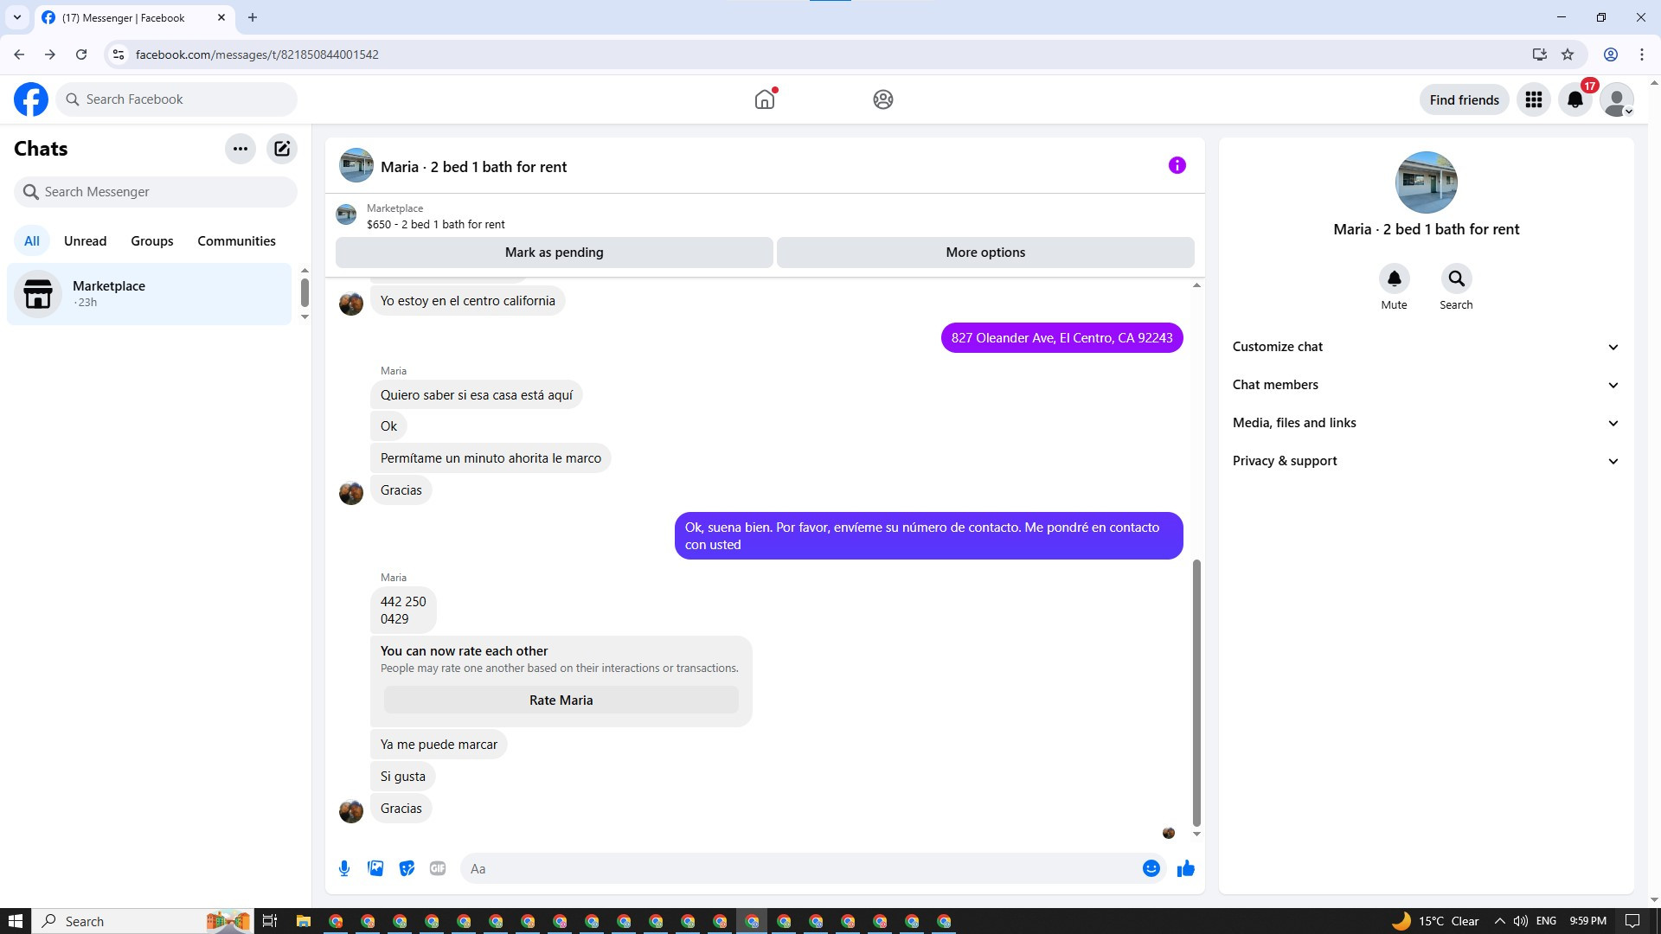This screenshot has height=934, width=1661.
Task: Switch to the Communities filter
Action: pos(236,241)
